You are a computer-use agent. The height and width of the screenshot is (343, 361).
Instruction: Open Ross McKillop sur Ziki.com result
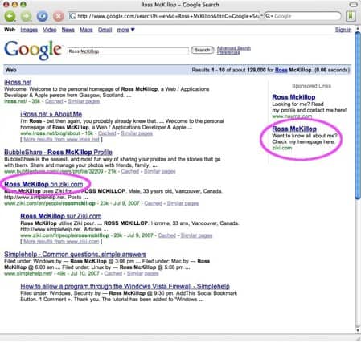click(x=61, y=216)
